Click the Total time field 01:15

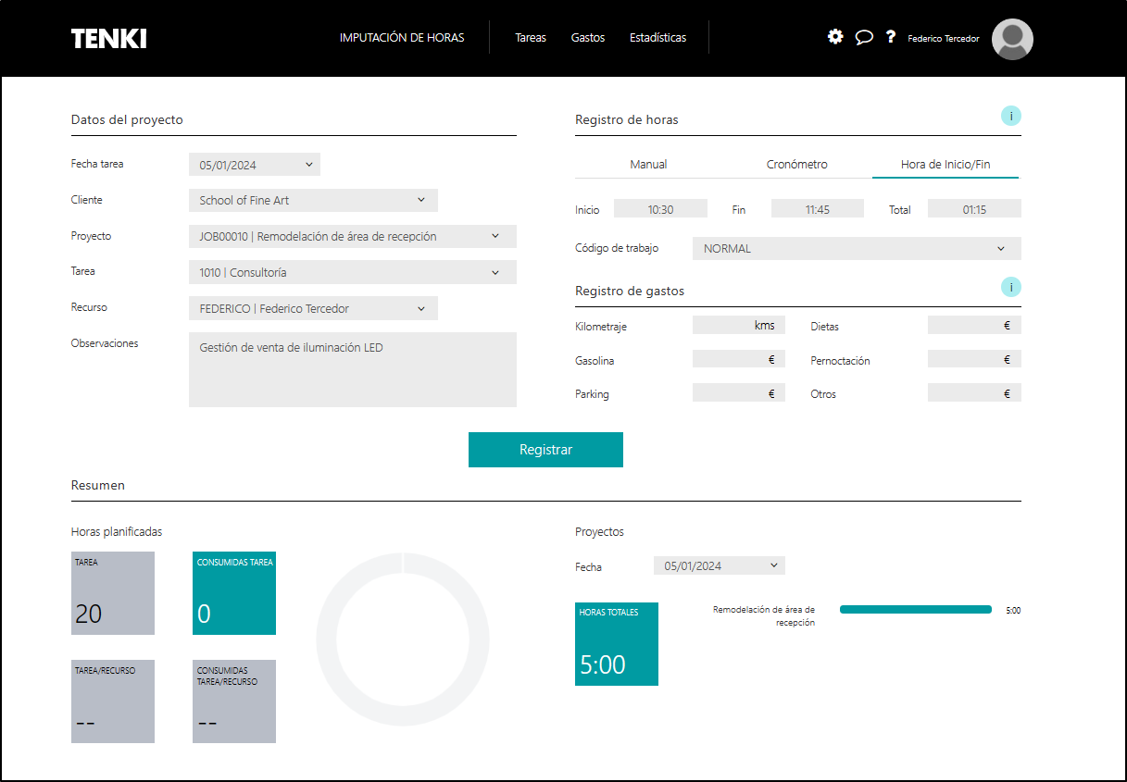pyautogui.click(x=974, y=209)
